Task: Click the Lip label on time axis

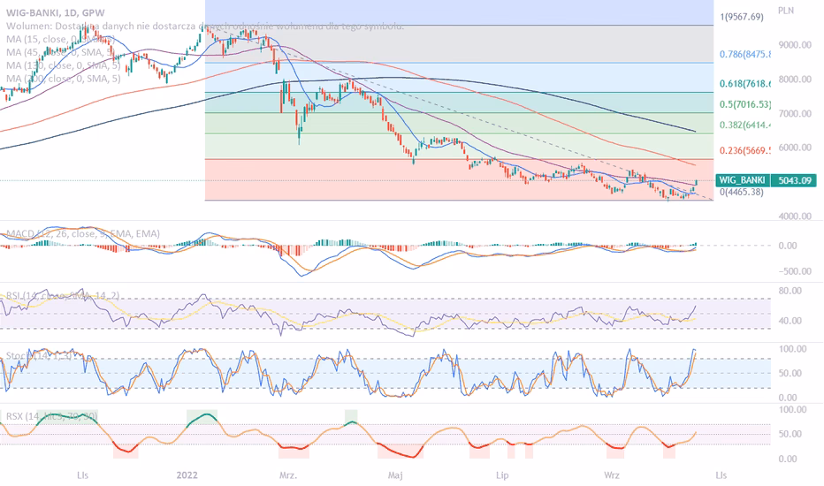Action: point(502,475)
